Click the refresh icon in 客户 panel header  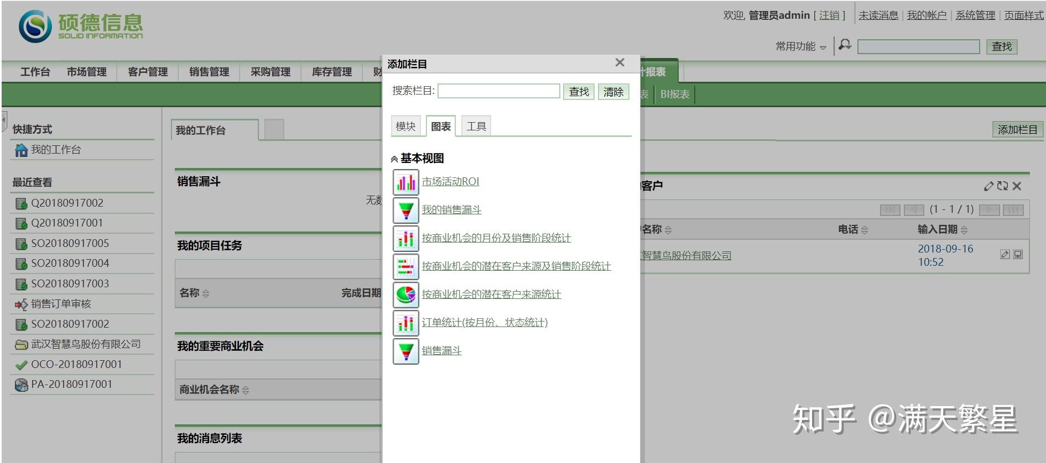point(1002,186)
